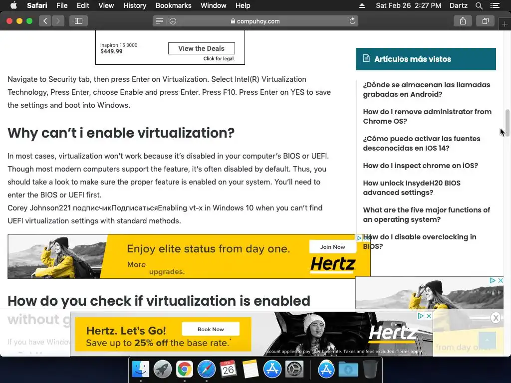Viewport: 511px width, 383px height.
Task: Dismiss the overlay with round X button
Action: tap(496, 318)
